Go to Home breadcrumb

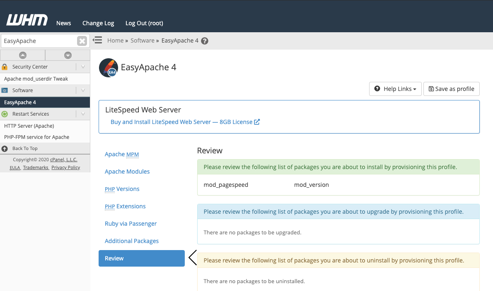pyautogui.click(x=116, y=41)
